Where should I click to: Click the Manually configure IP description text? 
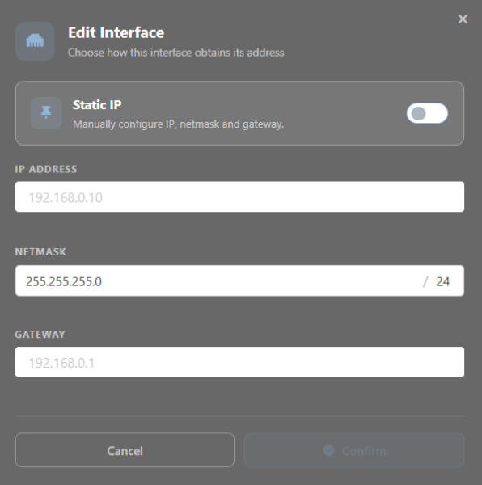click(178, 124)
